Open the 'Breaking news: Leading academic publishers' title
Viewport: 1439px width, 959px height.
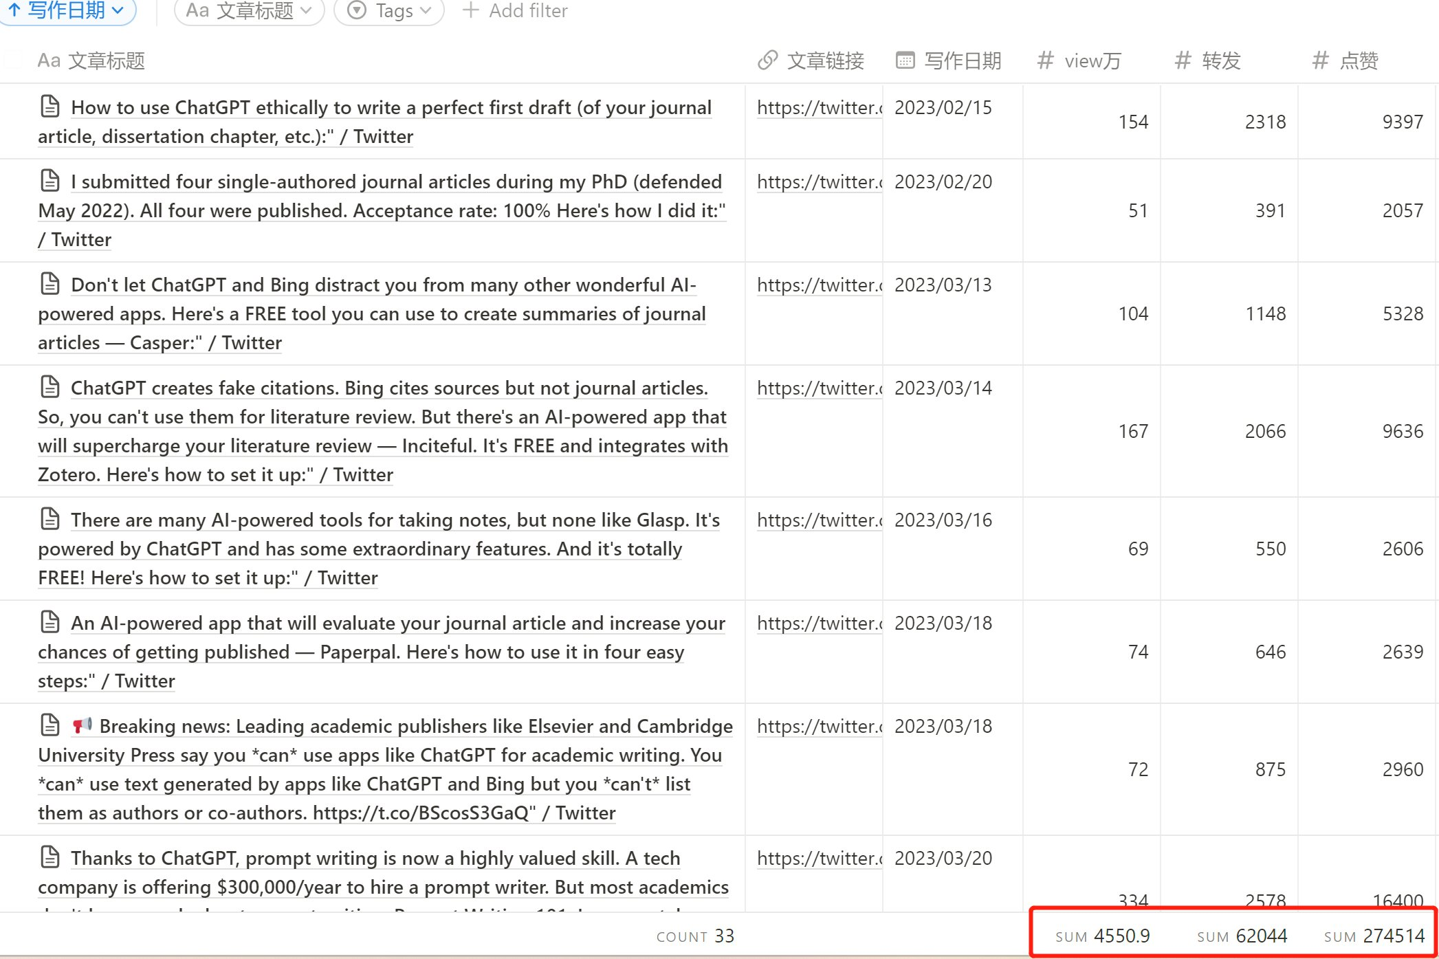385,769
